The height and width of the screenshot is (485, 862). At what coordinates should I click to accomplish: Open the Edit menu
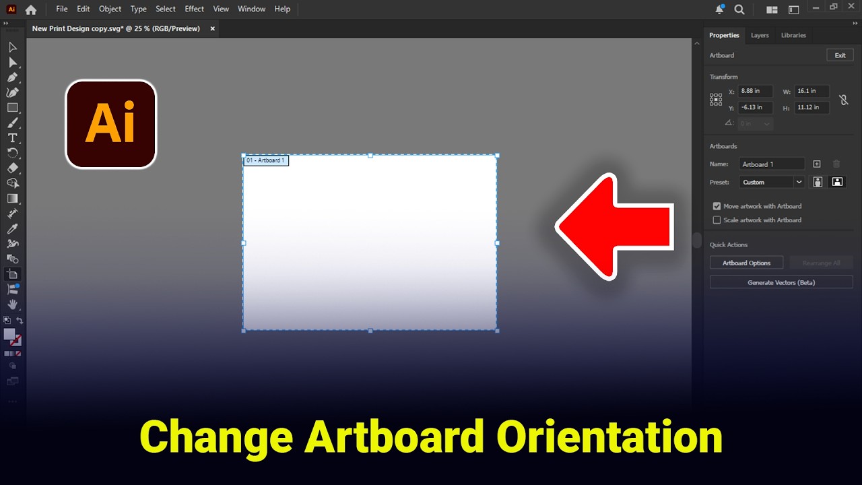tap(84, 9)
